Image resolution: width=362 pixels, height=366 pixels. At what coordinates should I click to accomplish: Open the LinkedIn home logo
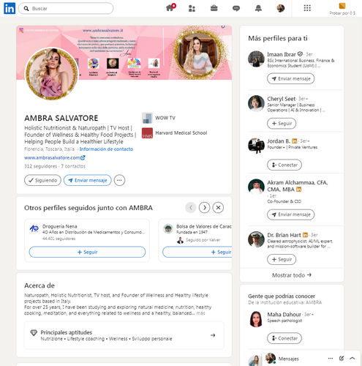pos(10,9)
